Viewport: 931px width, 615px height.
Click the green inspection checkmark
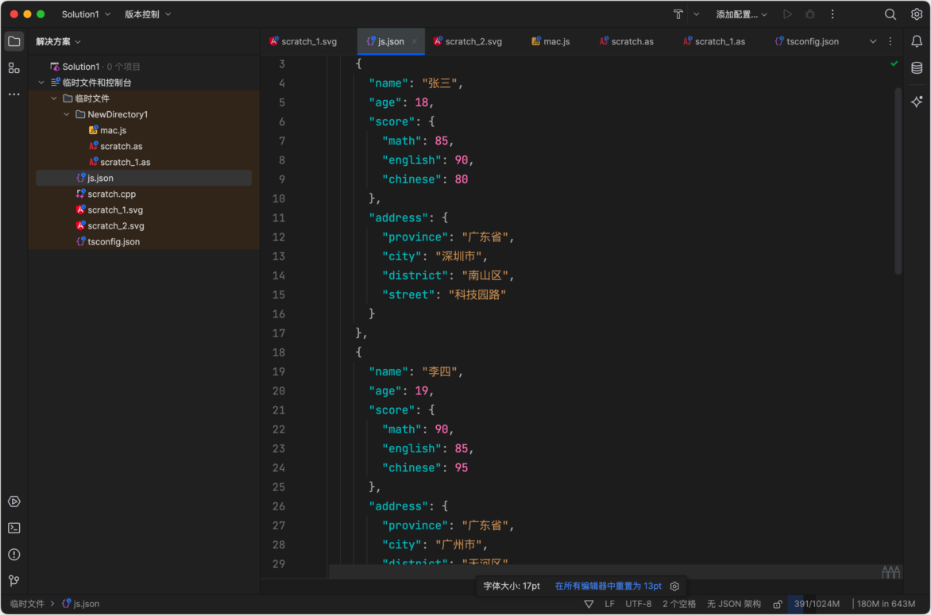[894, 63]
